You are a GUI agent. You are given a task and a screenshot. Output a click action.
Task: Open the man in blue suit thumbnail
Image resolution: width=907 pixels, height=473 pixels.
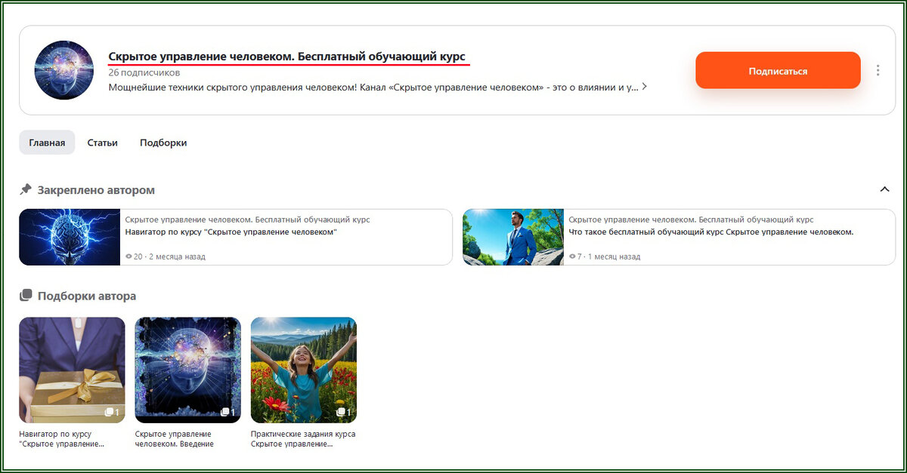513,237
